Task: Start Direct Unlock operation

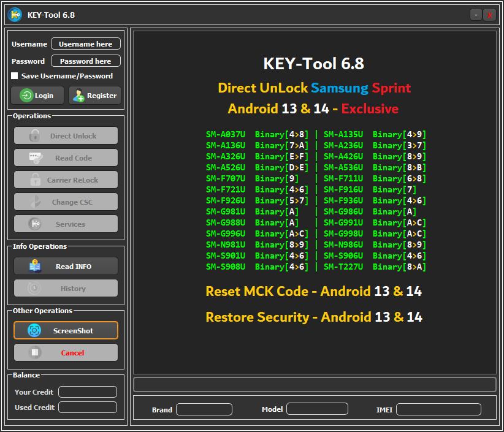Action: pos(66,136)
